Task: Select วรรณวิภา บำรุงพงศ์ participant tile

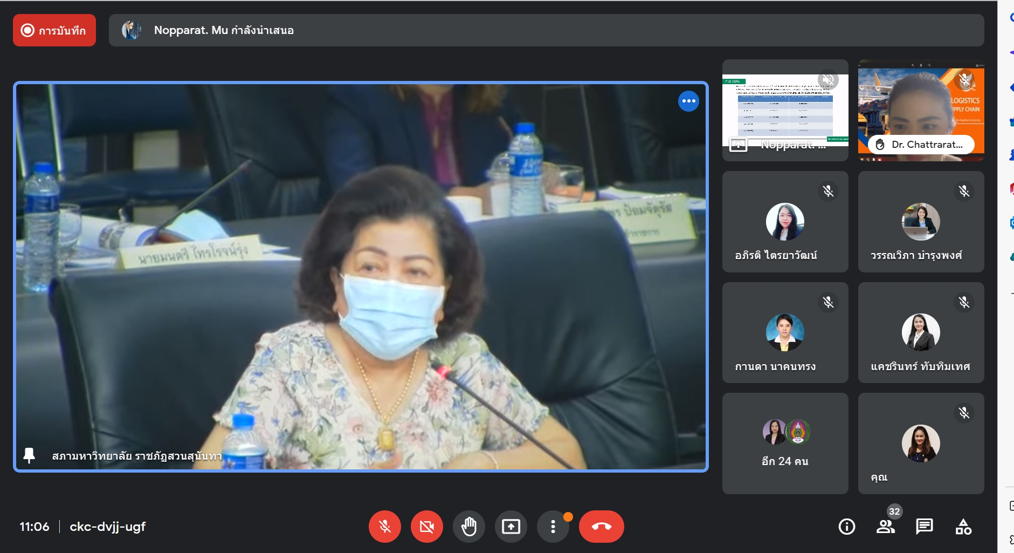Action: pos(921,222)
